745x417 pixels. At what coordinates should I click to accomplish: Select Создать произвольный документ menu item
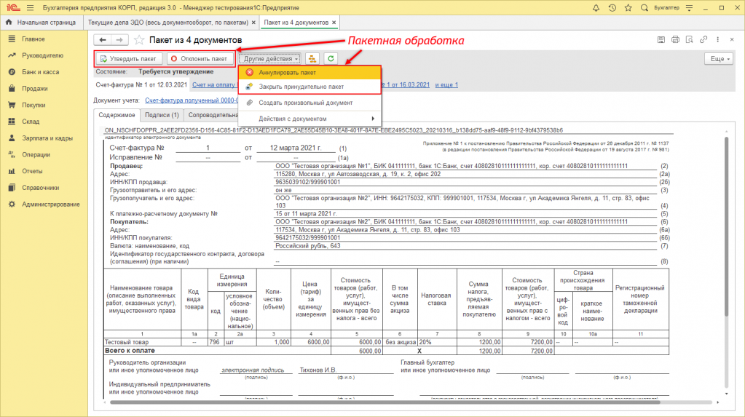coord(310,103)
